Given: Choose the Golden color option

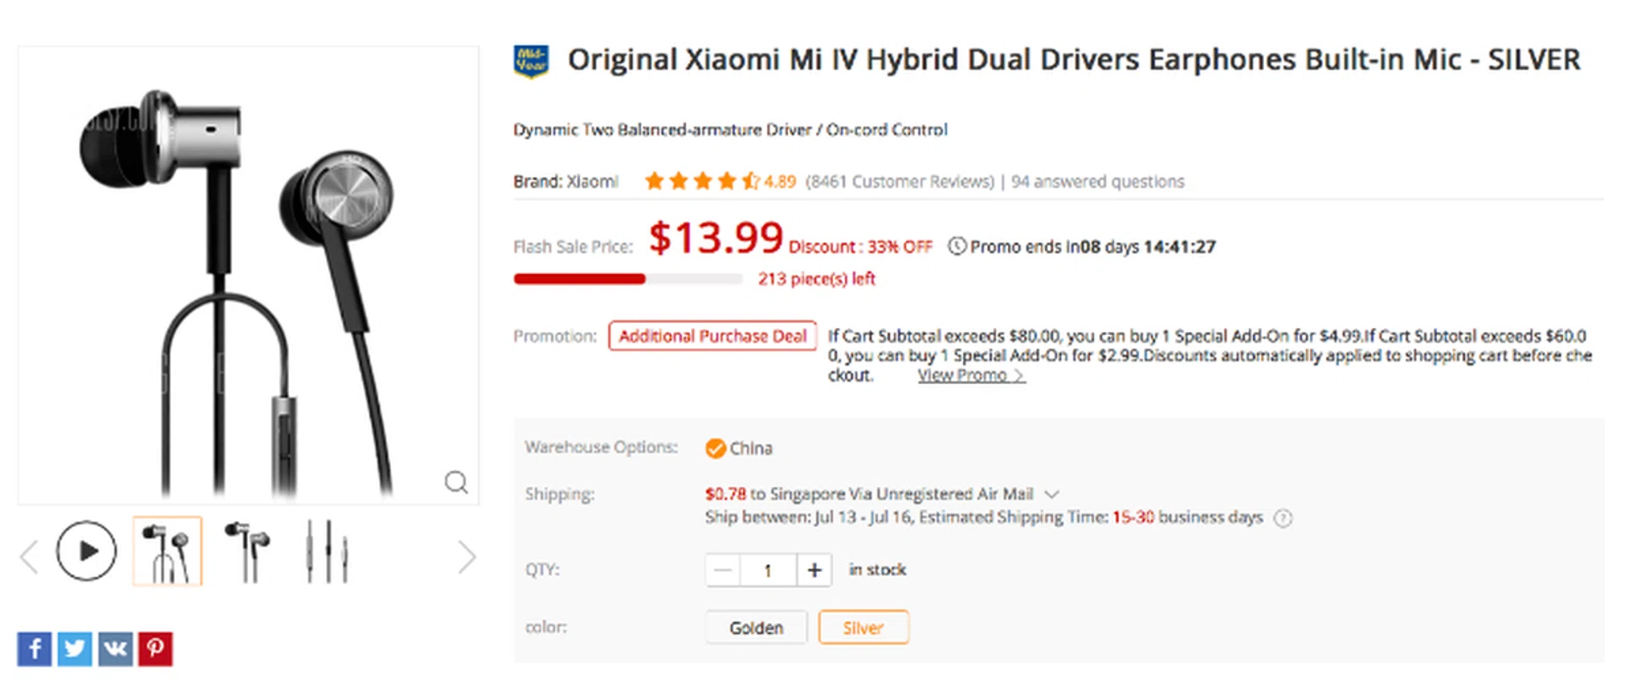Looking at the screenshot, I should 756,628.
